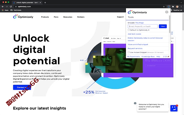Click the webpage vertical scrollbar
Image resolution: width=184 pixels, height=115 pixels.
183,22
